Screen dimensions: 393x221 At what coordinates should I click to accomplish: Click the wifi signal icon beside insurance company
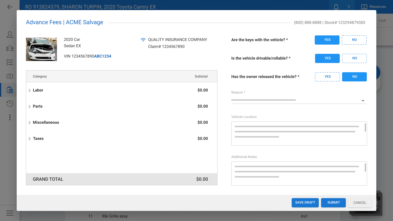(x=143, y=40)
